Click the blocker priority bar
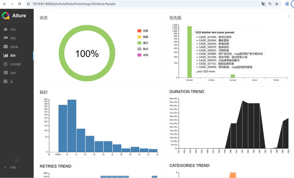Image resolution: width=294 pixels, height=178 pixels. click(190, 52)
